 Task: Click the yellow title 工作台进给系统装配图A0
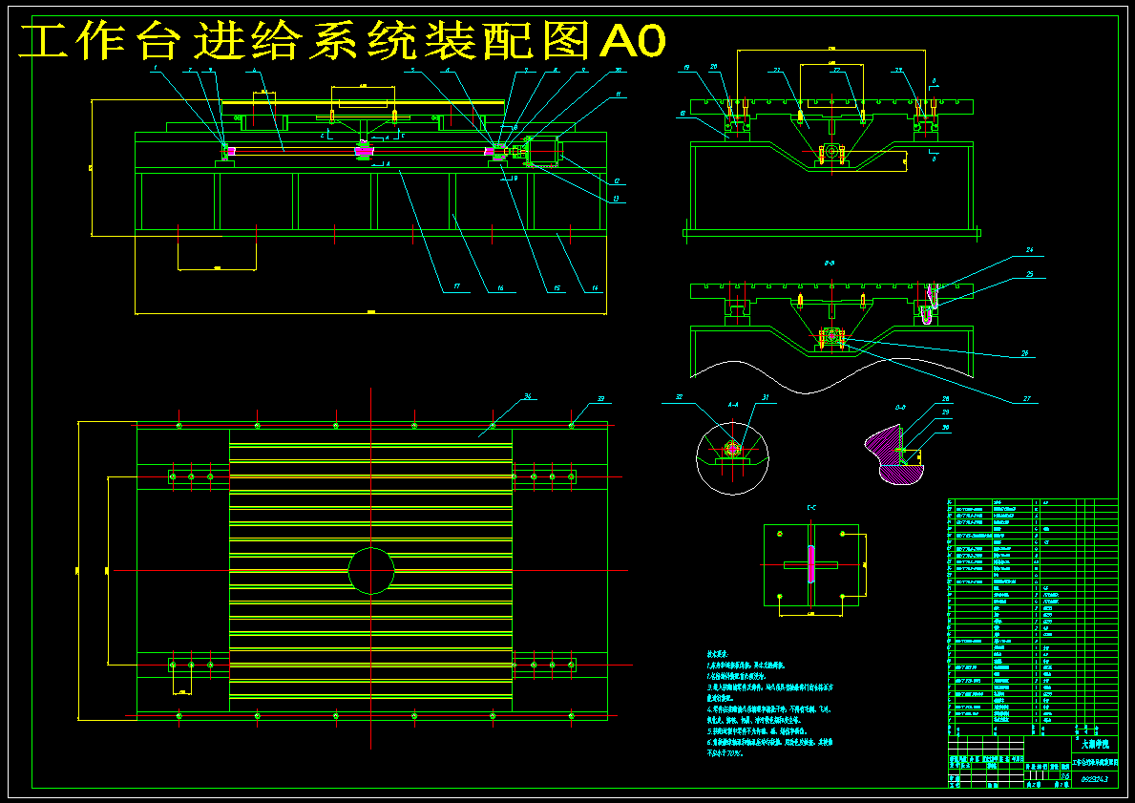[342, 42]
